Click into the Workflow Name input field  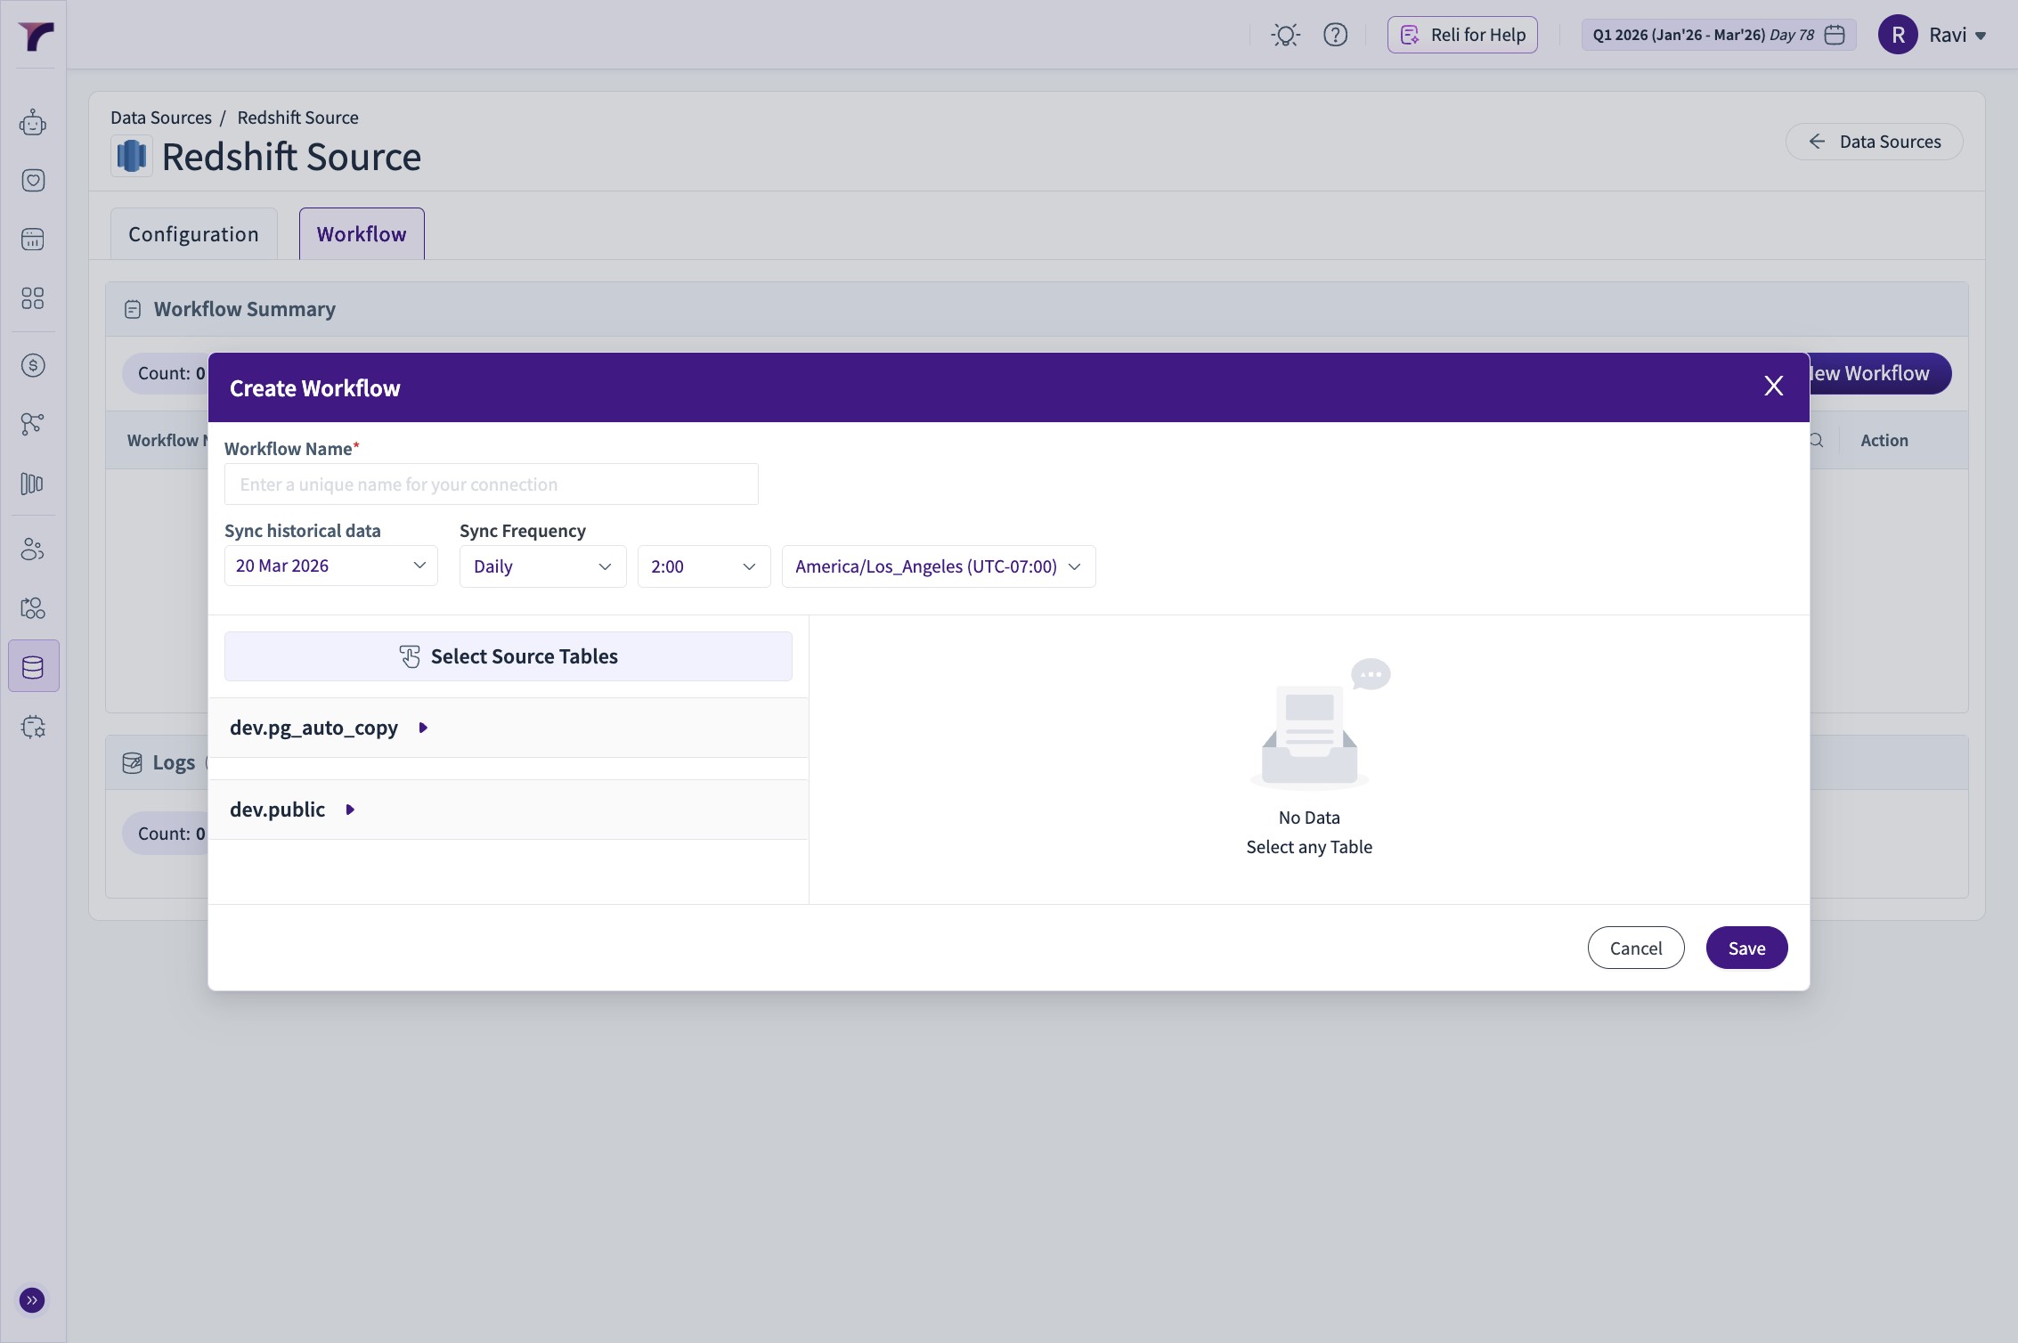click(x=491, y=484)
